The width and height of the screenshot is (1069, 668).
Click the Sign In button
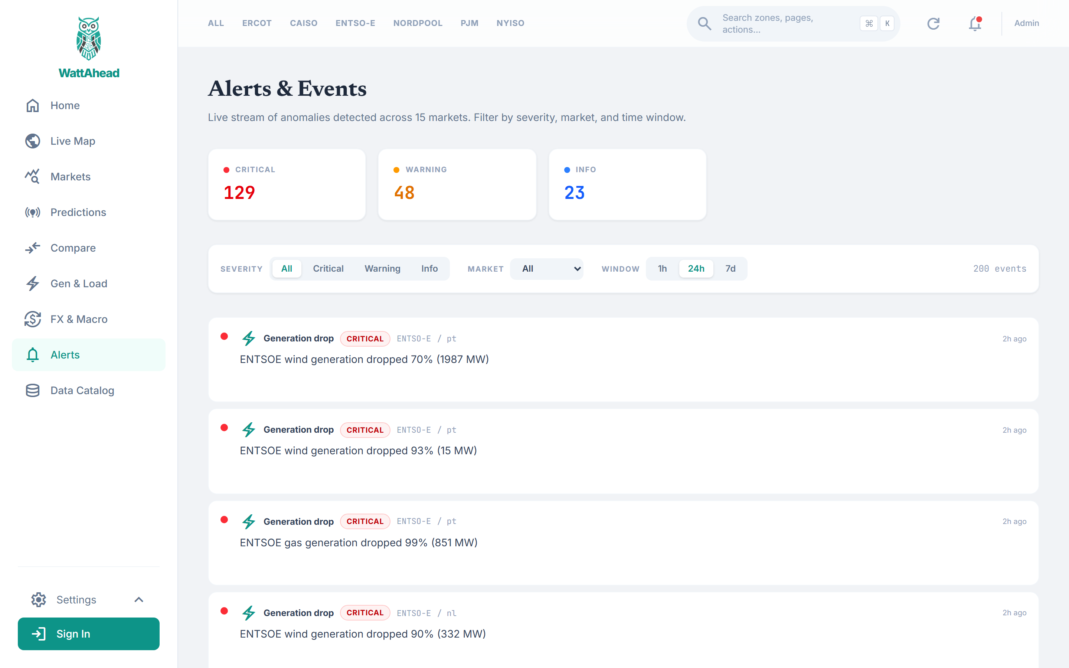88,633
